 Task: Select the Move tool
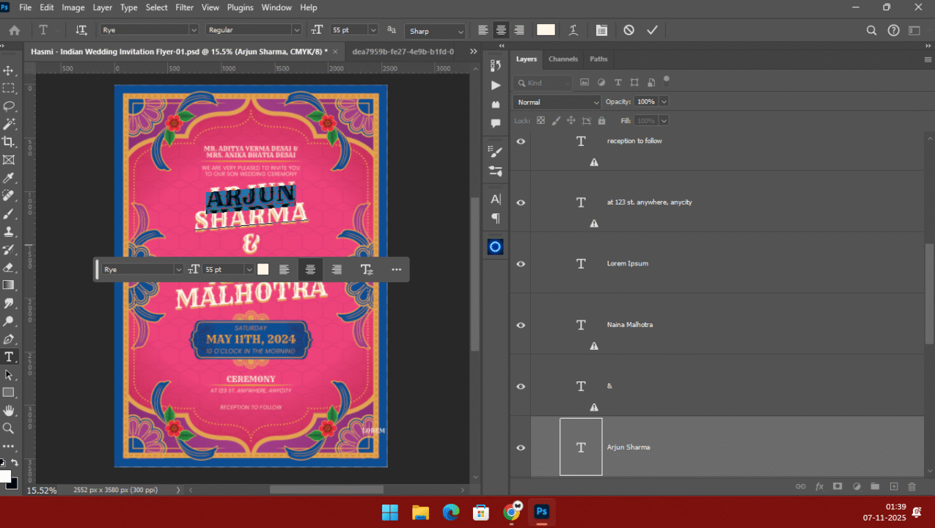pos(9,70)
